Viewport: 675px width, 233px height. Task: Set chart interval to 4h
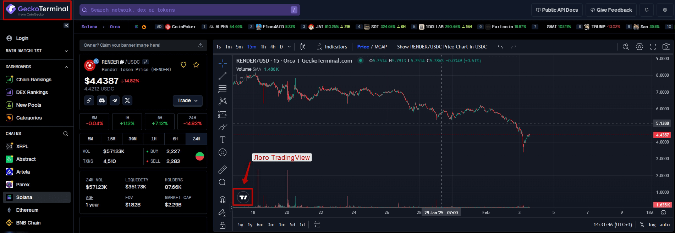point(273,47)
